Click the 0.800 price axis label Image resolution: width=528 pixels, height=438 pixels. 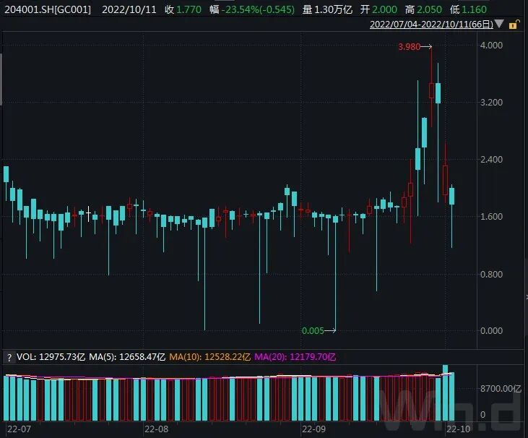point(491,274)
